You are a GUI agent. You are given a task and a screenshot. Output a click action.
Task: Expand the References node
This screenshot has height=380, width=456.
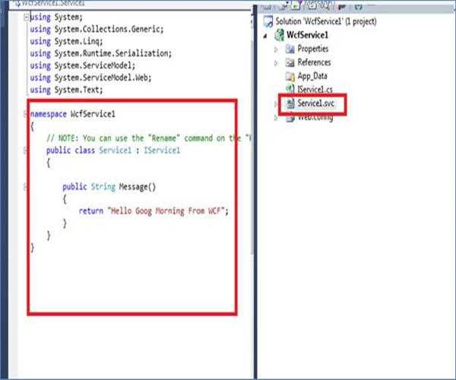tap(276, 63)
